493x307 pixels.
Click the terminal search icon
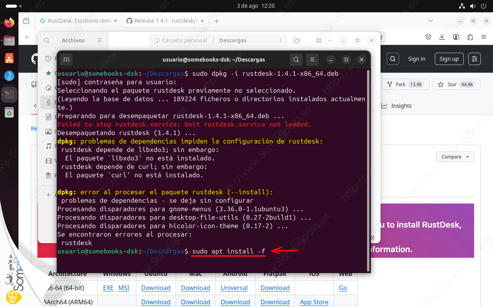pyautogui.click(x=296, y=60)
